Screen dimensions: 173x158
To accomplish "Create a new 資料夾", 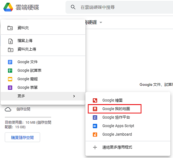I will (43, 28).
